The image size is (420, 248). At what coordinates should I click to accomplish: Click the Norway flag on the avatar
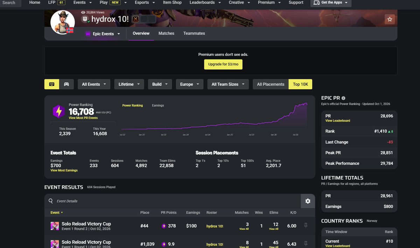(x=70, y=30)
